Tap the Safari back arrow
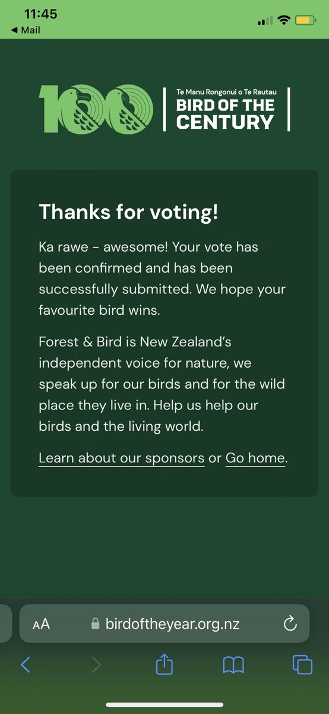Viewport: 329px width, 714px height. 25,665
